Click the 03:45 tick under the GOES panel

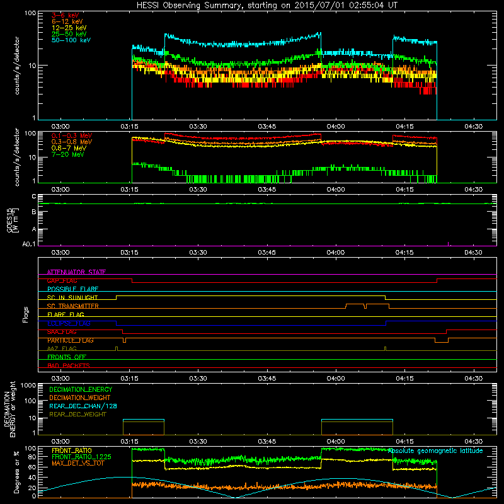coord(266,253)
